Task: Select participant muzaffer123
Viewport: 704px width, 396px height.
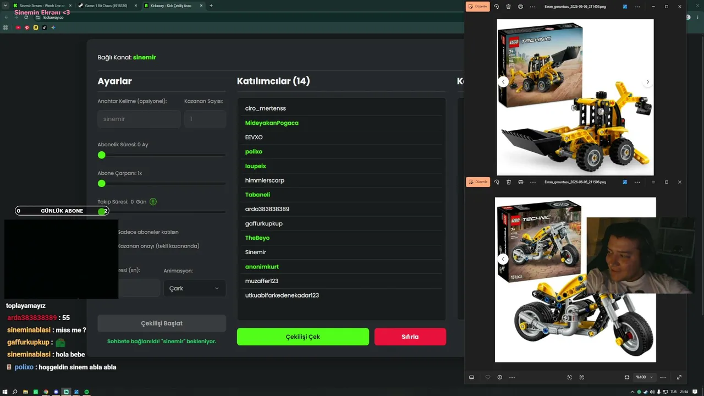Action: [342, 281]
